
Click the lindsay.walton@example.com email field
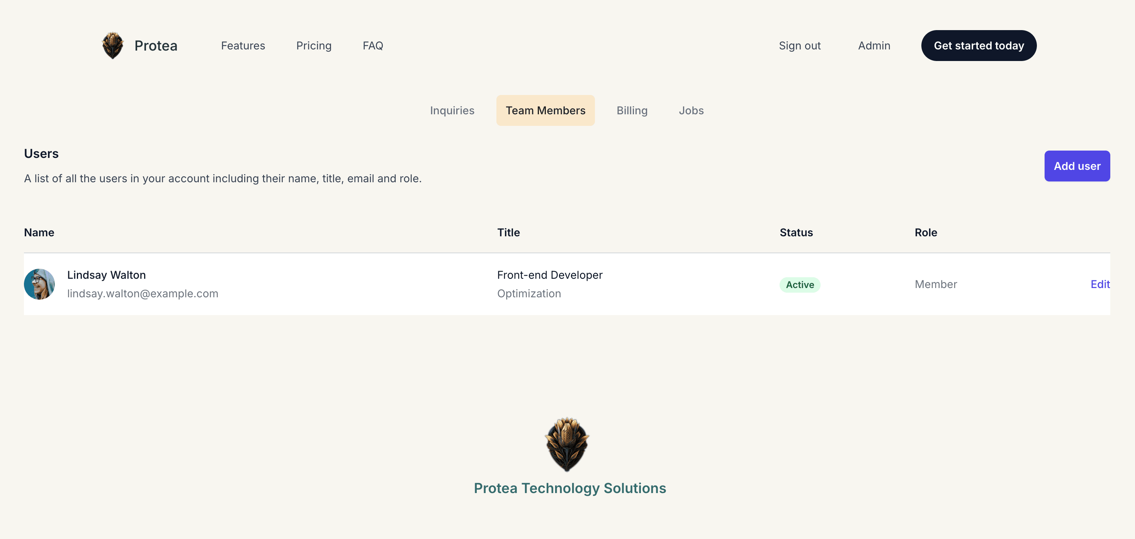point(143,293)
